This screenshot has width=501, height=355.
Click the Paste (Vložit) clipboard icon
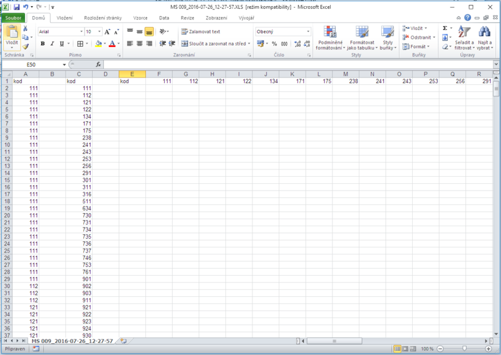coord(12,32)
